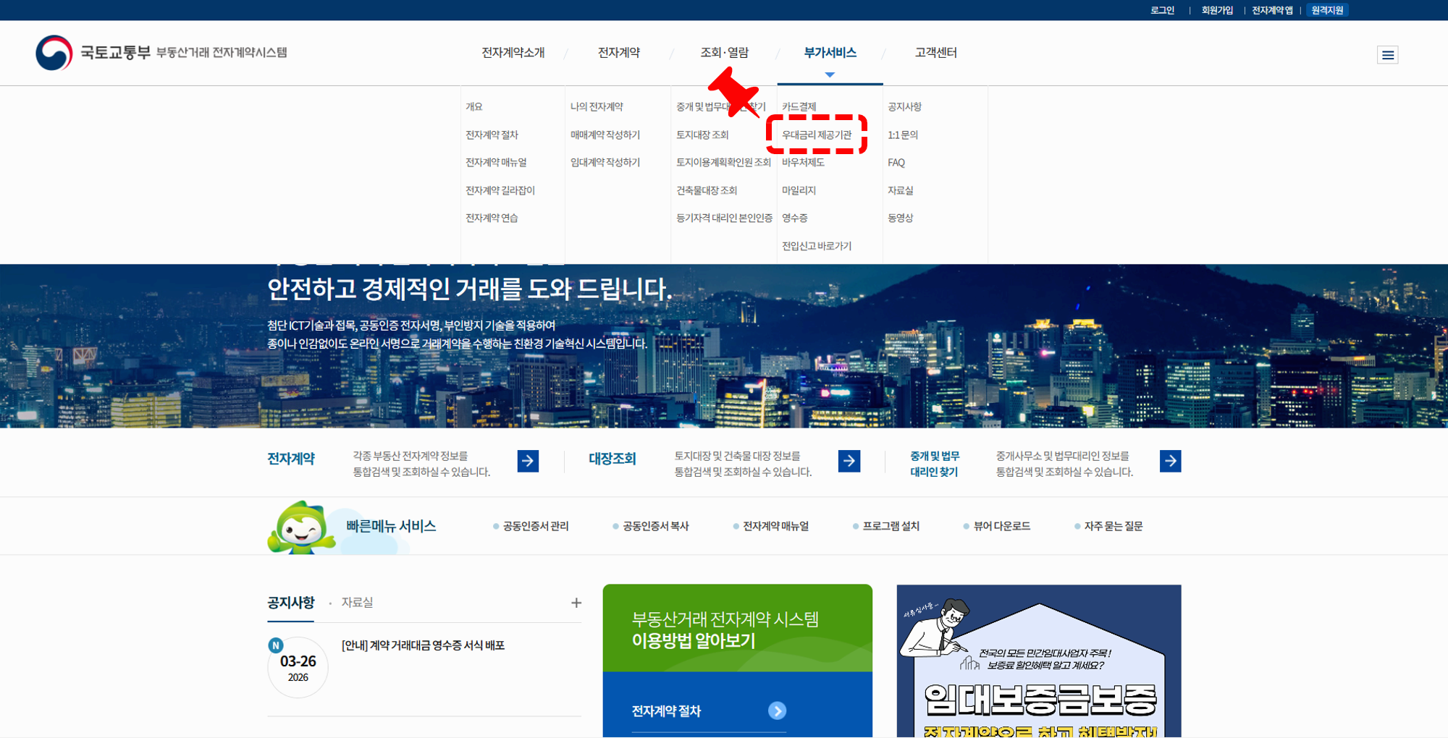Select 마일리지 submenu item

point(799,190)
